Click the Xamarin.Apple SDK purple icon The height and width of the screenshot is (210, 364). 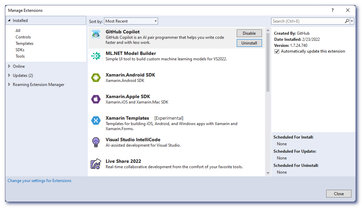[96, 99]
